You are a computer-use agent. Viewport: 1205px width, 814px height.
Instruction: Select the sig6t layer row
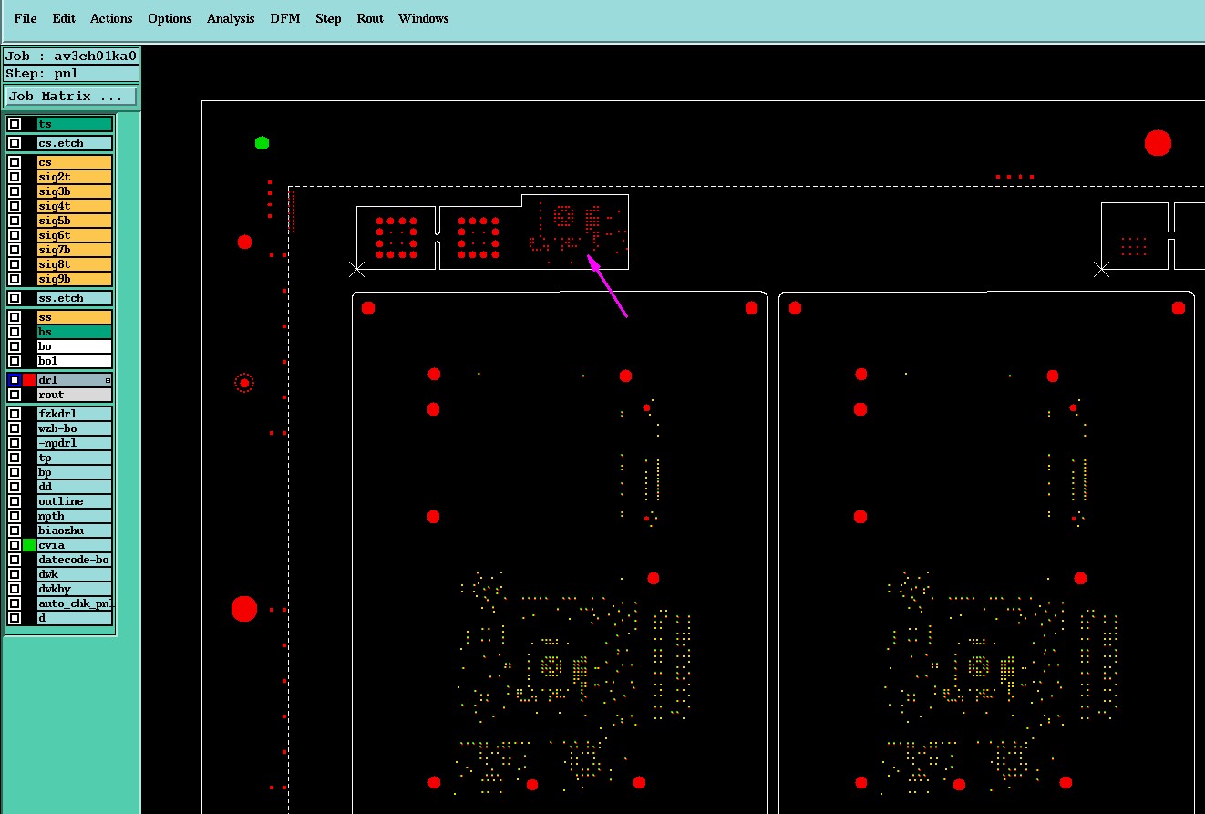[x=75, y=235]
